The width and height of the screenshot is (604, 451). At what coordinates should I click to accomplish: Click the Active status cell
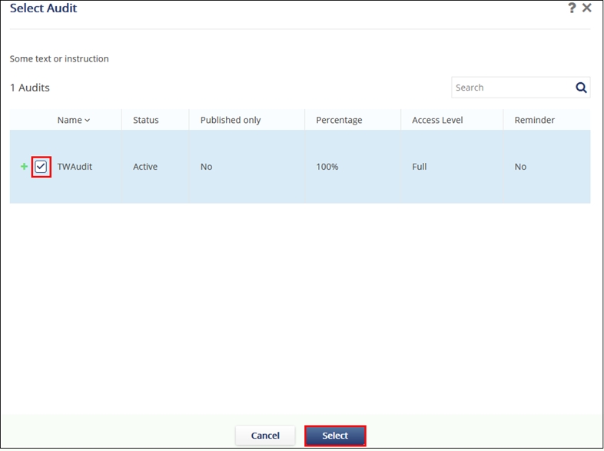(145, 167)
